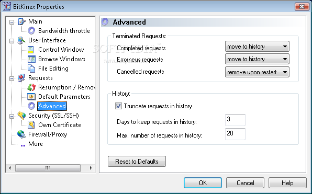Image resolution: width=312 pixels, height=194 pixels.
Task: Select the Security (SSL/SSH) tree label
Action: click(x=53, y=116)
